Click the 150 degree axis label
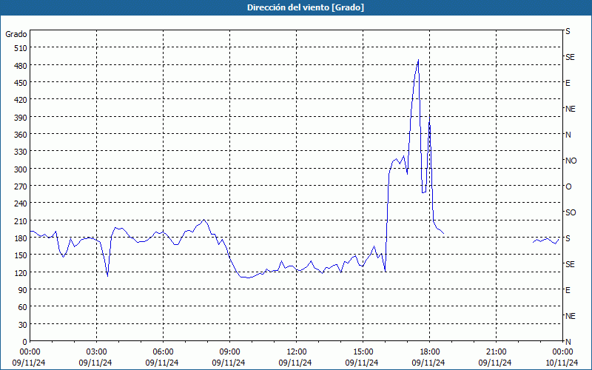The image size is (592, 370). point(21,255)
